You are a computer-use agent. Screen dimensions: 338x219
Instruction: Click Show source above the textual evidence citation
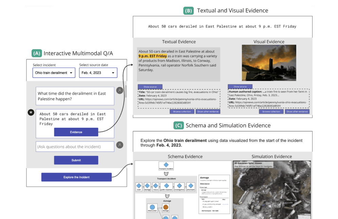click(150, 87)
